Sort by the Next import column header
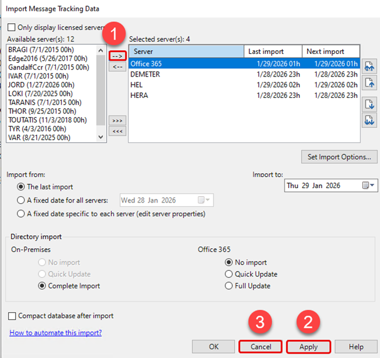This screenshot has height=358, width=380. pyautogui.click(x=331, y=51)
